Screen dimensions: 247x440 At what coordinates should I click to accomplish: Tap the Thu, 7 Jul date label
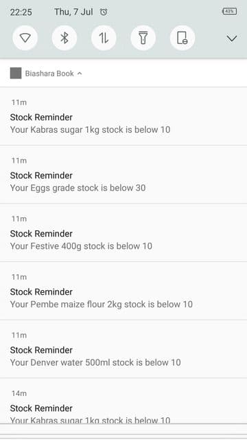click(x=73, y=12)
